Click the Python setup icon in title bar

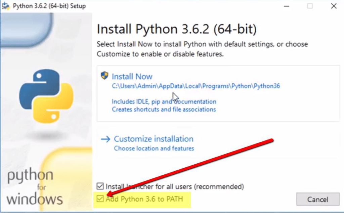5,6
